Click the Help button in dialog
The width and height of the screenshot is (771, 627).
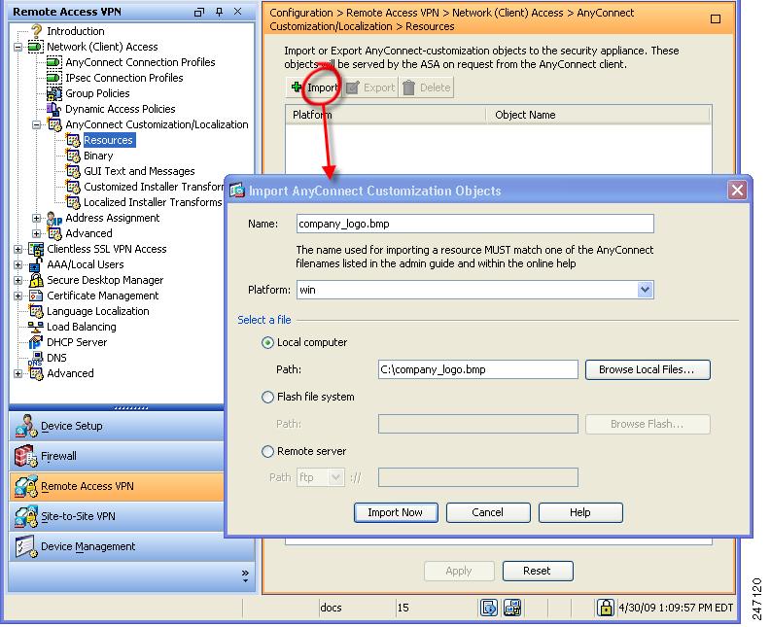pyautogui.click(x=580, y=512)
